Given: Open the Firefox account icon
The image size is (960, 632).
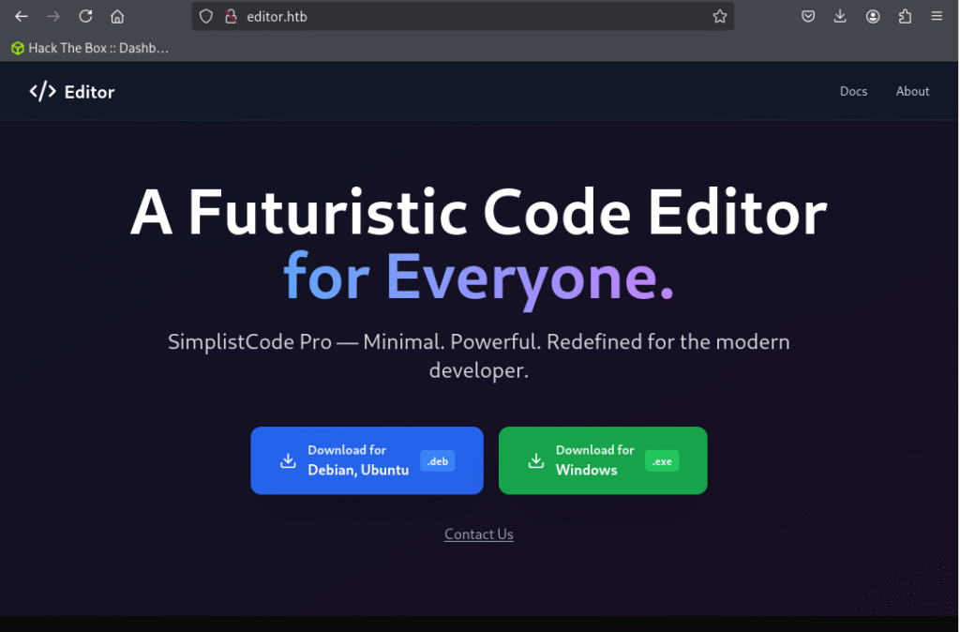Looking at the screenshot, I should pos(873,17).
